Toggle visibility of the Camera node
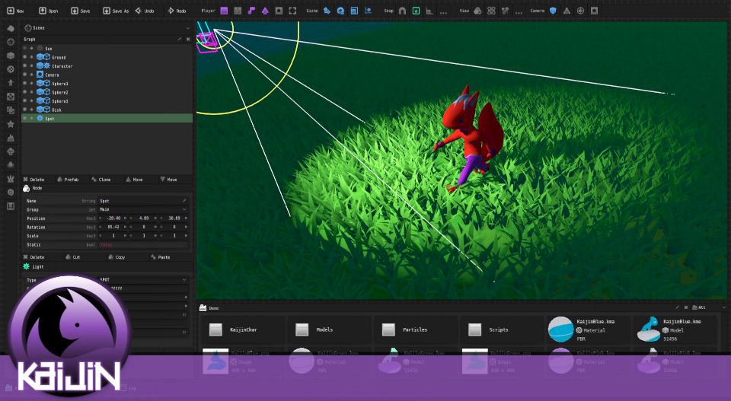The height and width of the screenshot is (401, 731). click(x=24, y=75)
